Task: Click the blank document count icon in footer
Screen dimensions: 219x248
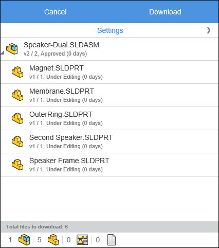Action: (x=112, y=240)
